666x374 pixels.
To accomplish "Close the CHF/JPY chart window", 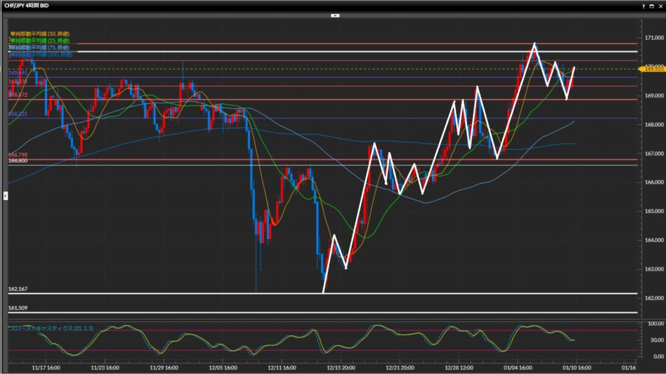I will tap(661, 5).
